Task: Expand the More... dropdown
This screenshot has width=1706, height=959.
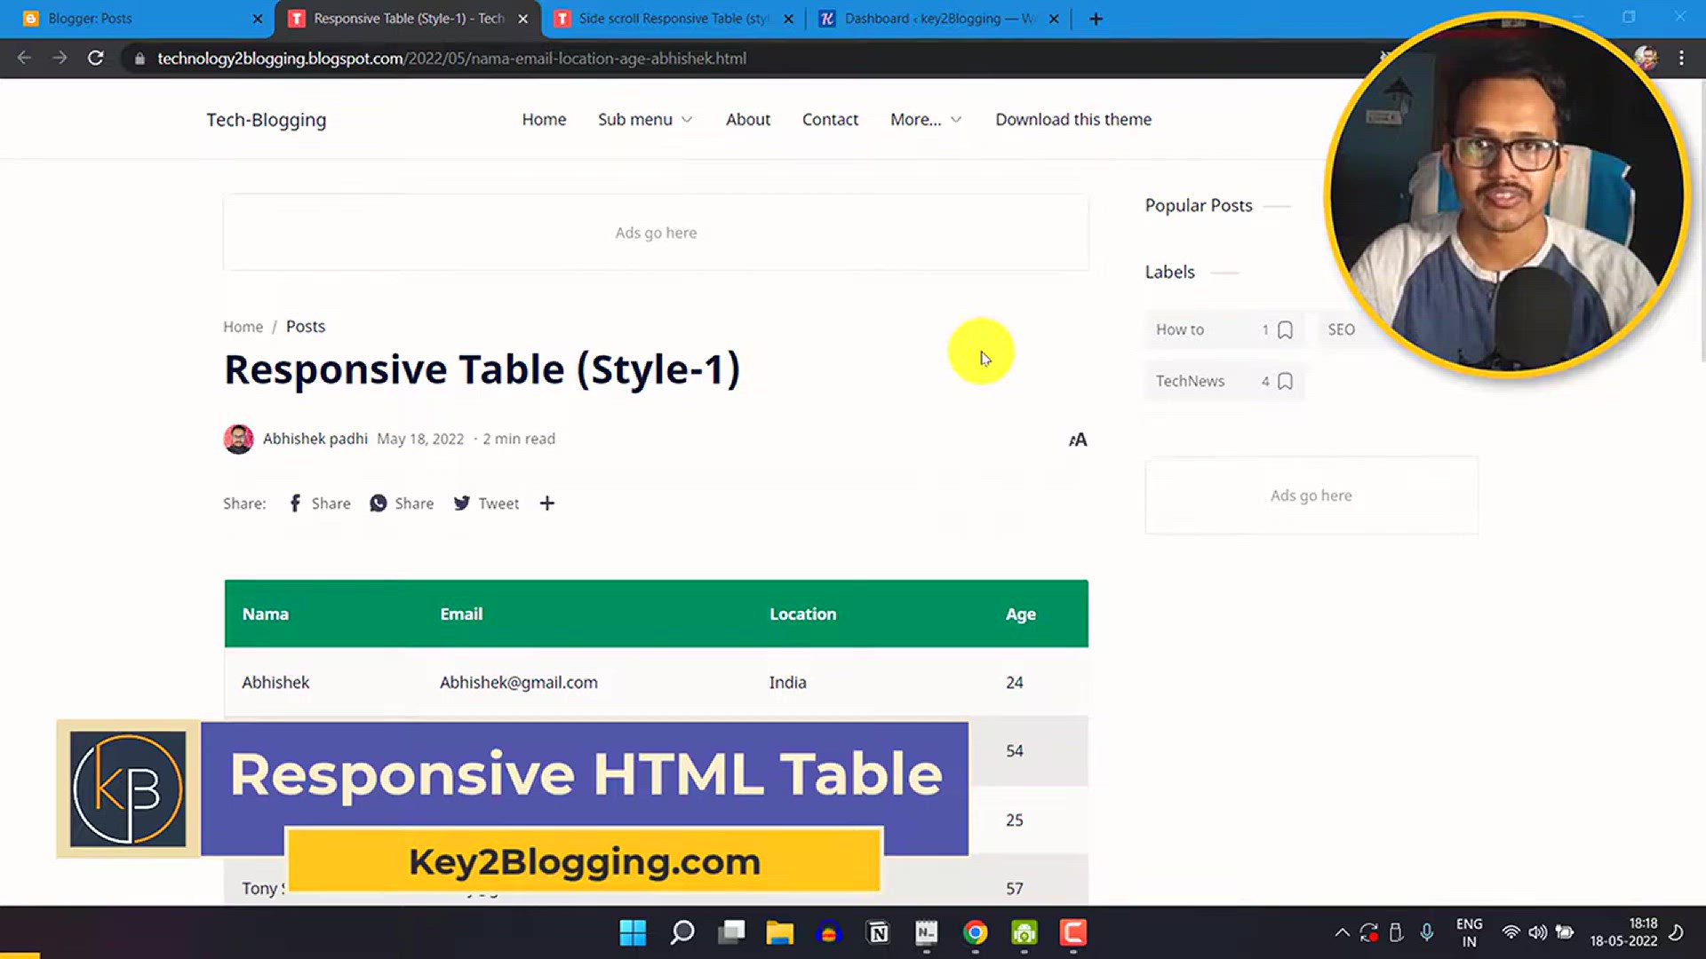Action: pos(926,119)
